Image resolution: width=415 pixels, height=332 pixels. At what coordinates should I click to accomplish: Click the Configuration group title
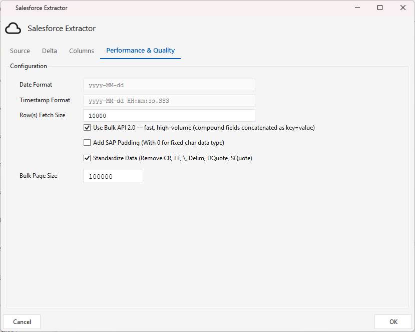(x=29, y=66)
